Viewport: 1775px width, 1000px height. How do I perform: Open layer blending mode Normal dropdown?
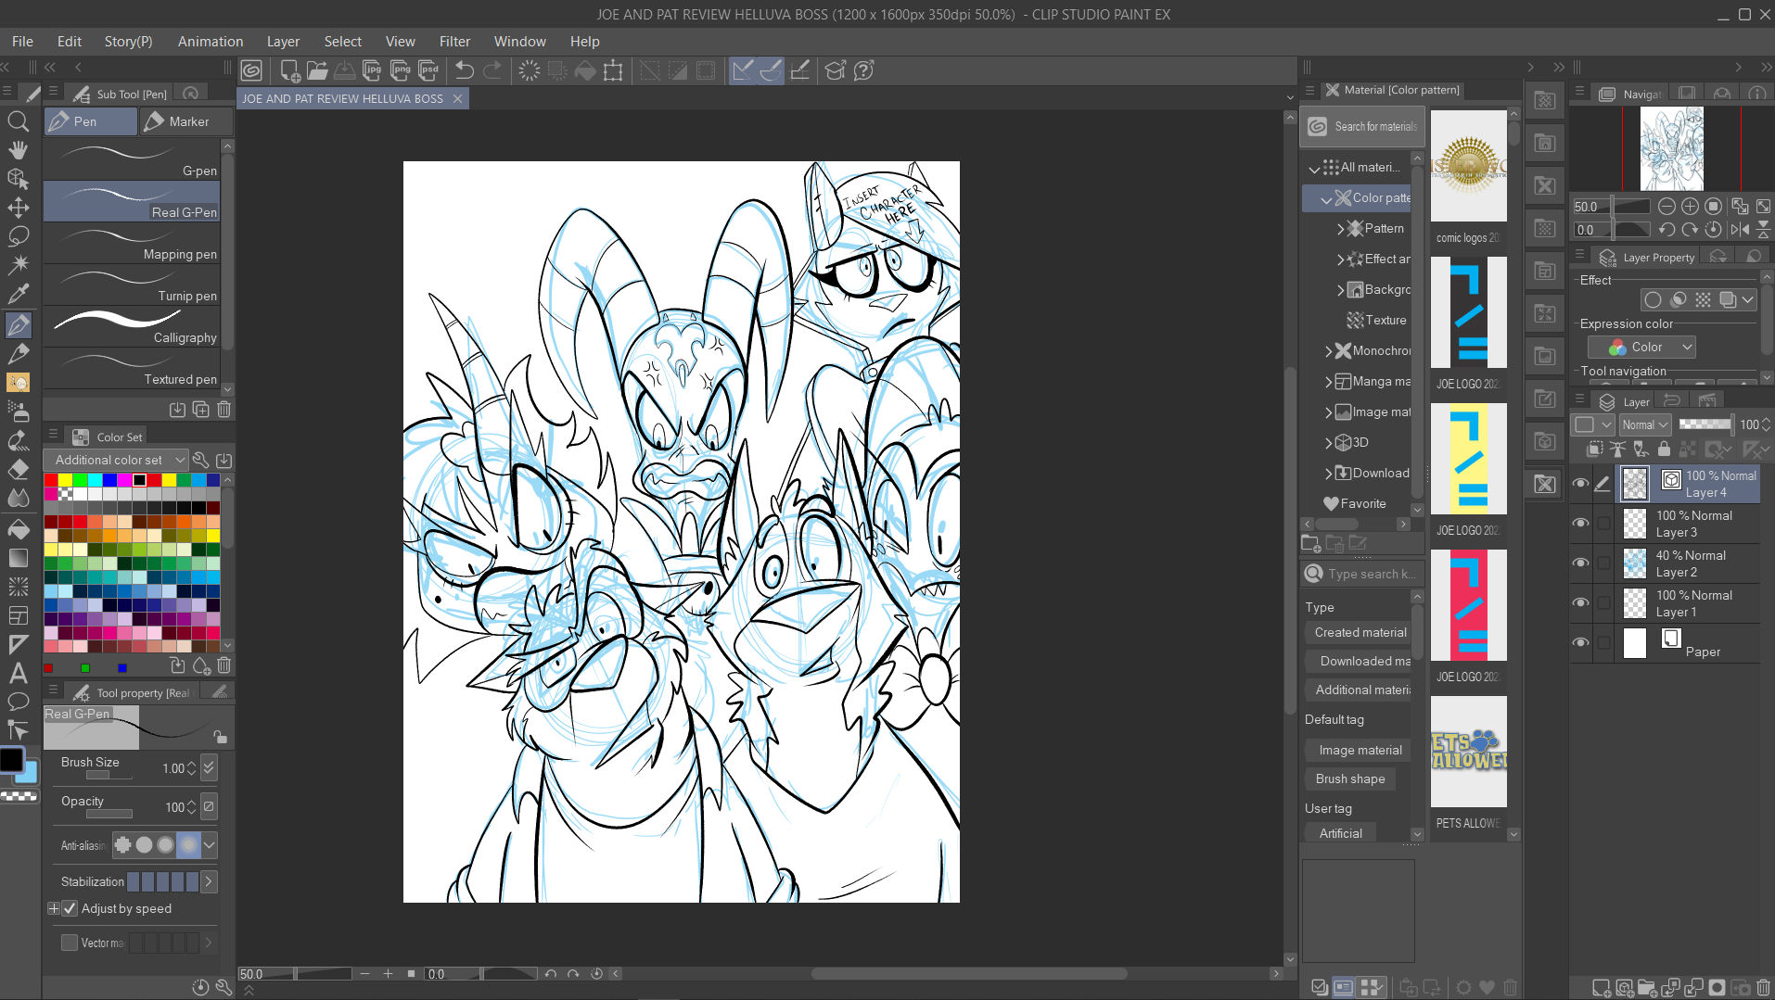click(x=1645, y=424)
